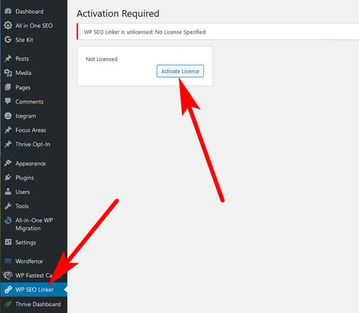Select the WP SEO Linker menu item

[34, 290]
